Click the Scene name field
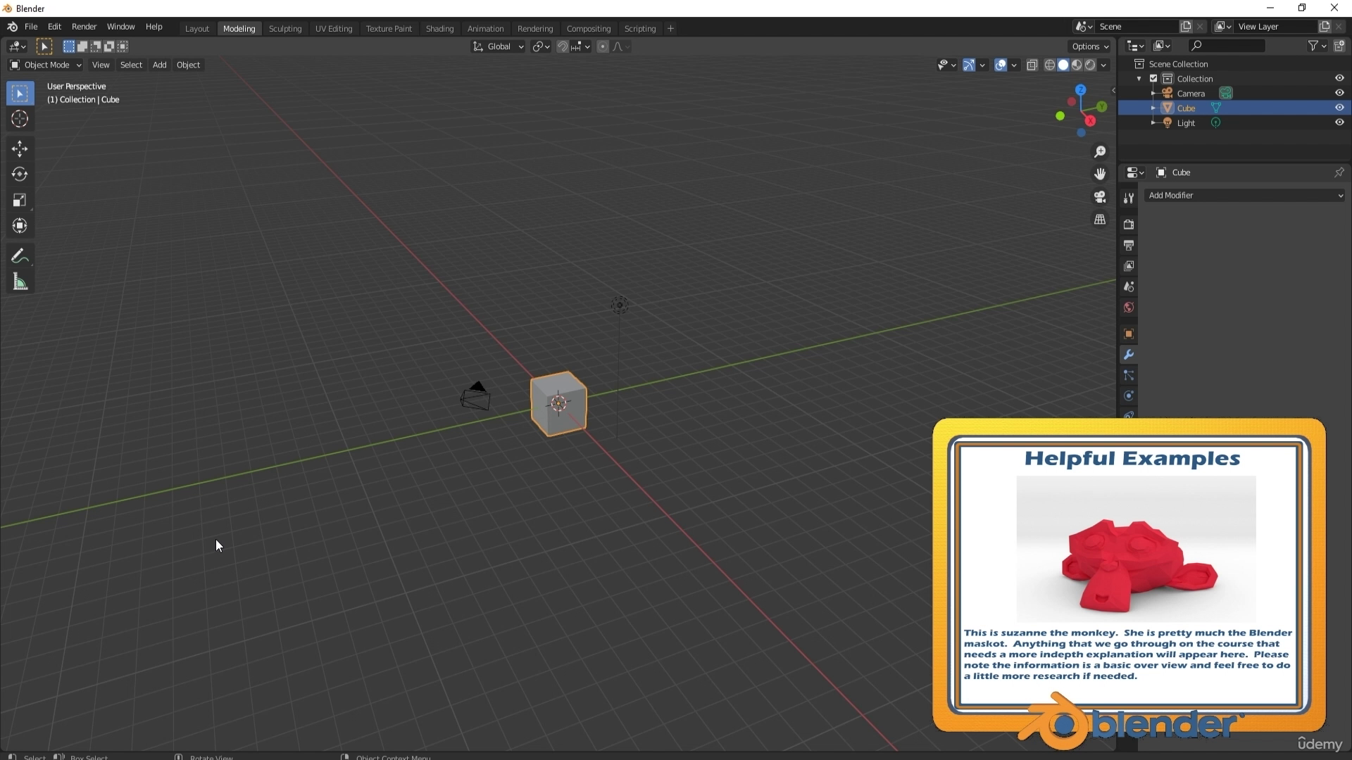 (x=1138, y=27)
